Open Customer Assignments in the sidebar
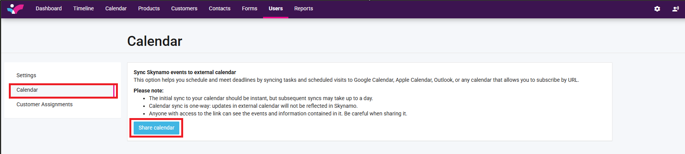The image size is (685, 154). click(x=45, y=104)
